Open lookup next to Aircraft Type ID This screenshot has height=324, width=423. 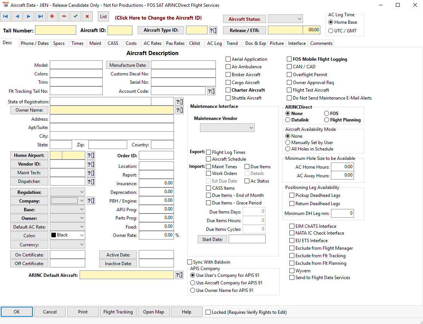213,30
